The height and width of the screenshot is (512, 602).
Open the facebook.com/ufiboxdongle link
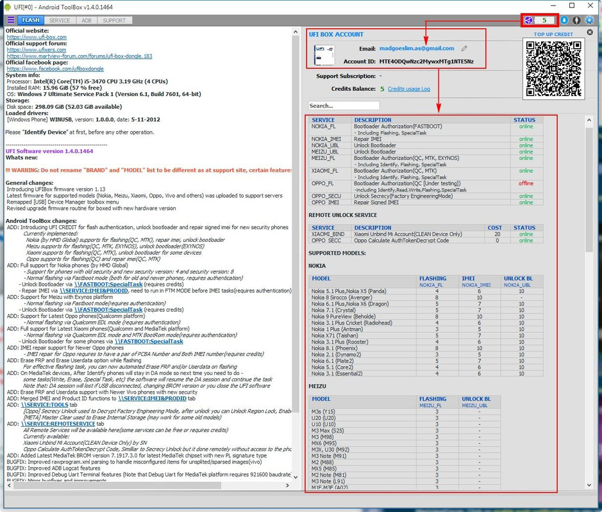pos(55,68)
